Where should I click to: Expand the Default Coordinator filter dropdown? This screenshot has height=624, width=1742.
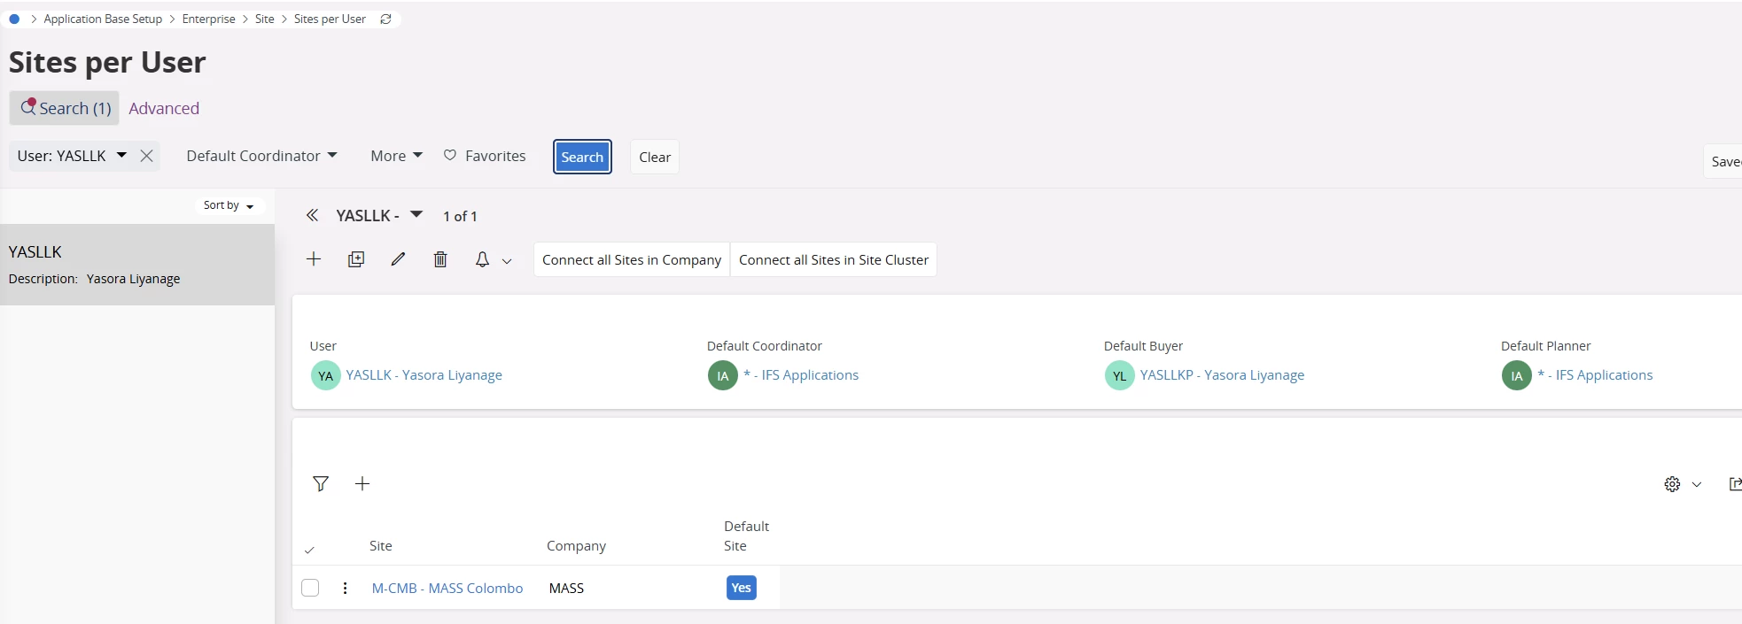(261, 156)
